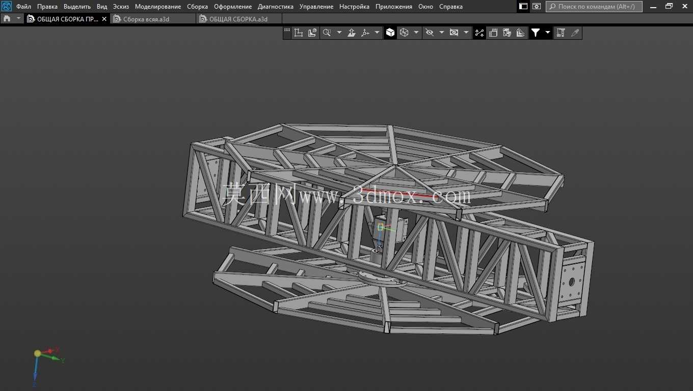The width and height of the screenshot is (693, 391).
Task: Click the command search field
Action: coord(594,7)
